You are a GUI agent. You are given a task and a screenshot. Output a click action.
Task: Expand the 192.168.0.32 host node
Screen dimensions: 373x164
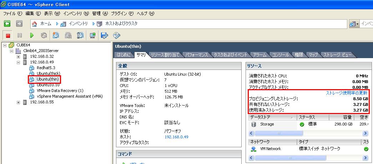(18, 57)
